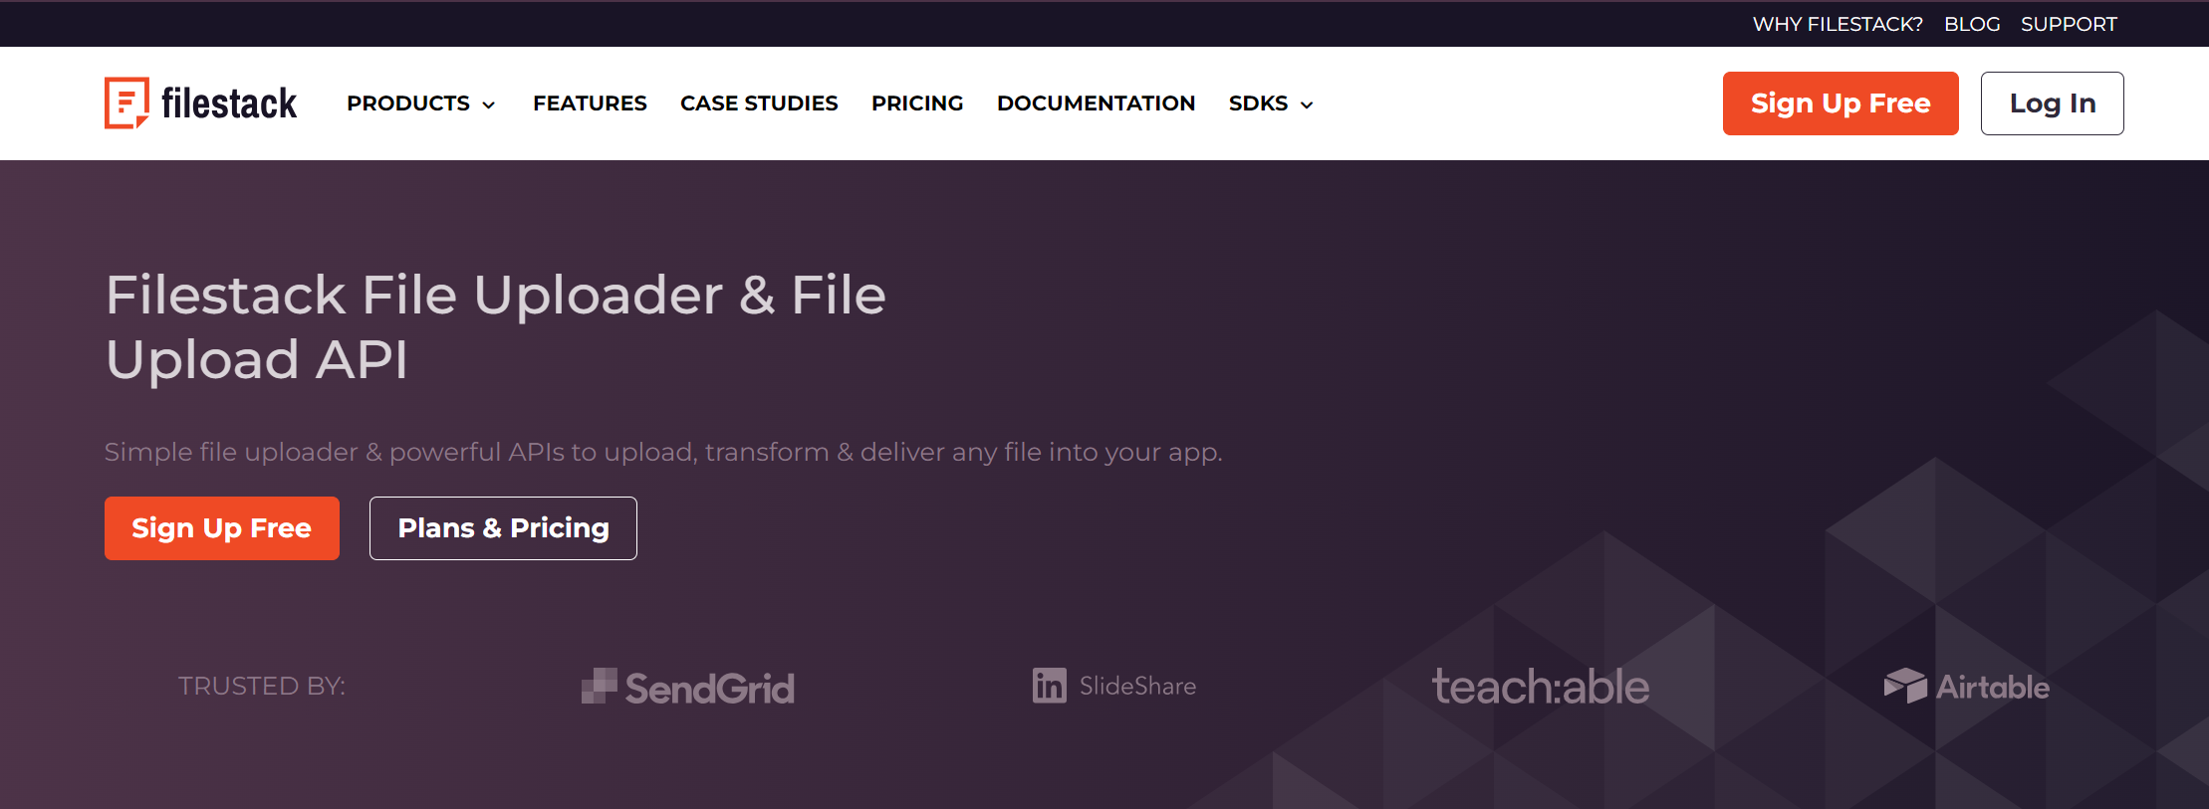Click the chevron next to SDKs
The width and height of the screenshot is (2209, 809).
coord(1307,104)
